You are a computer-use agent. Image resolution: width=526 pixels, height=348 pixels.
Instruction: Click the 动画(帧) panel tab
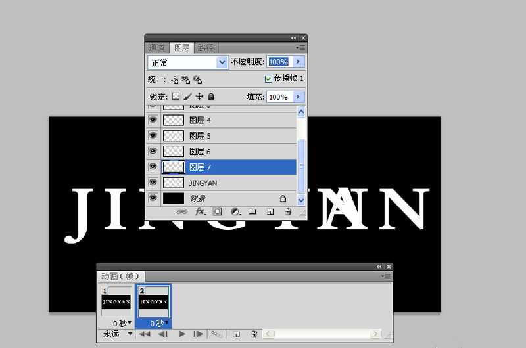(x=120, y=276)
